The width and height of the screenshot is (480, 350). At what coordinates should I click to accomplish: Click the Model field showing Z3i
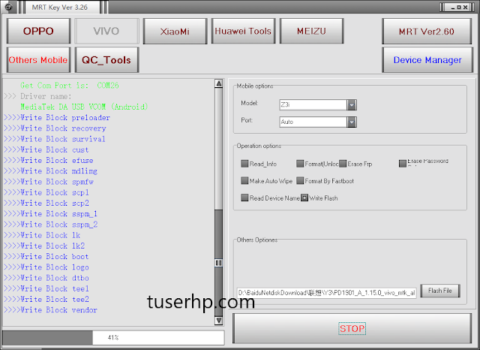click(x=313, y=105)
